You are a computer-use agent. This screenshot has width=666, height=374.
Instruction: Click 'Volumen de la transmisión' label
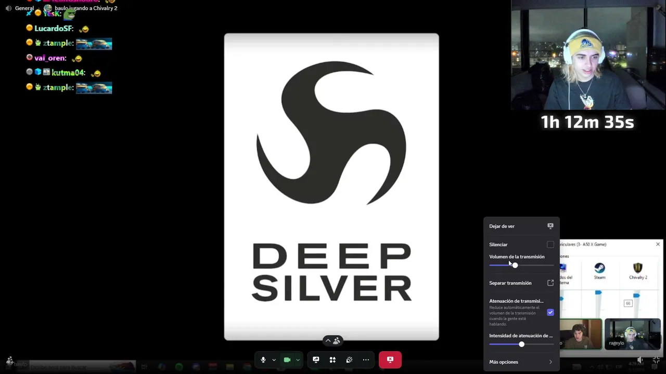click(517, 257)
